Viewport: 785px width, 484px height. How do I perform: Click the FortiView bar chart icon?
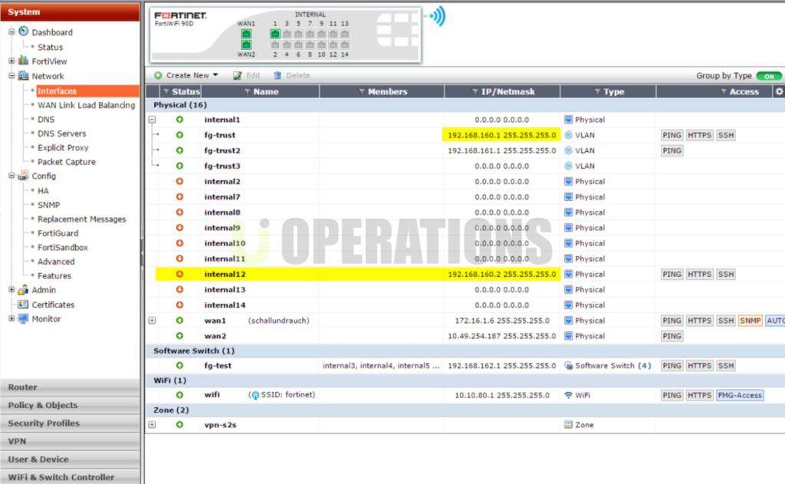click(x=23, y=61)
